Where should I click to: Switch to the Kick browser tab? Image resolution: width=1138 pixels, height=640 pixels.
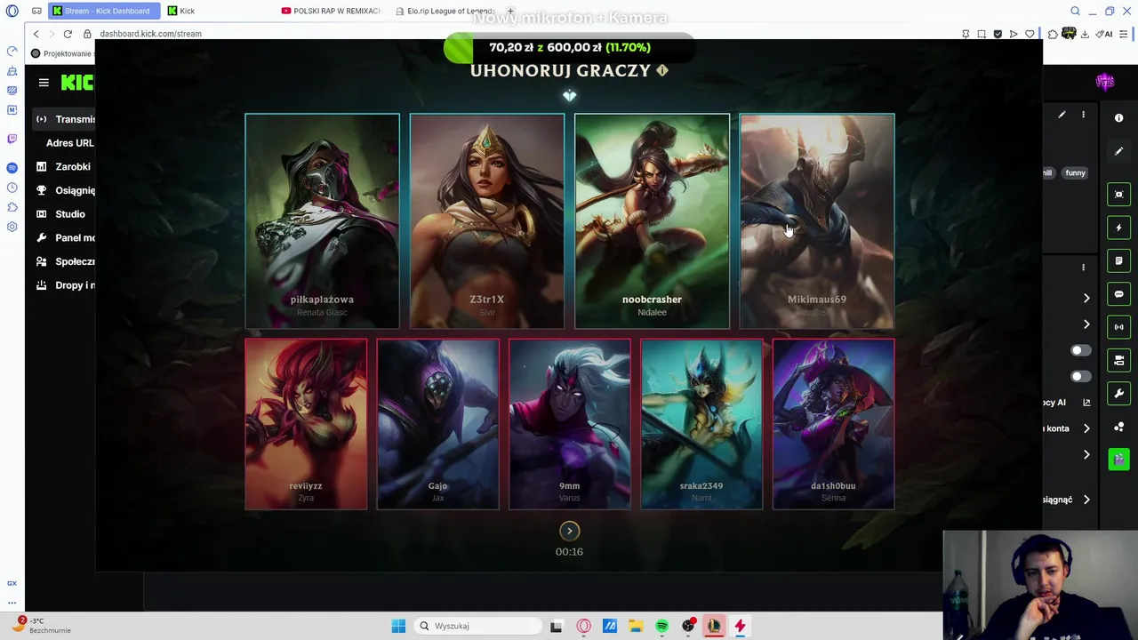[x=188, y=11]
